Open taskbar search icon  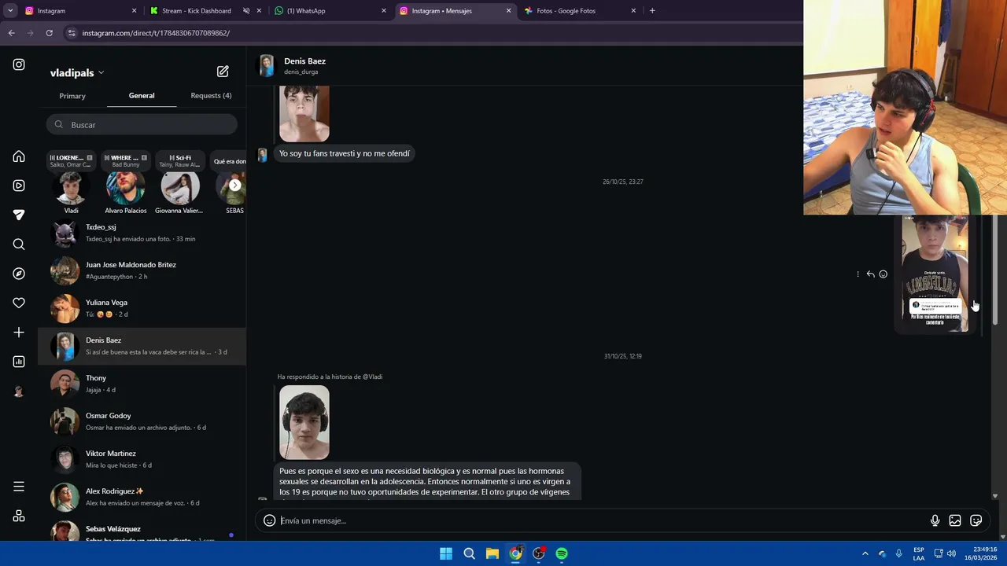point(469,553)
